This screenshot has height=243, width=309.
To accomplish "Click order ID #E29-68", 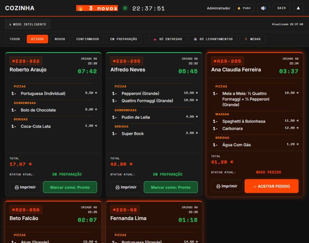I will [125, 210].
